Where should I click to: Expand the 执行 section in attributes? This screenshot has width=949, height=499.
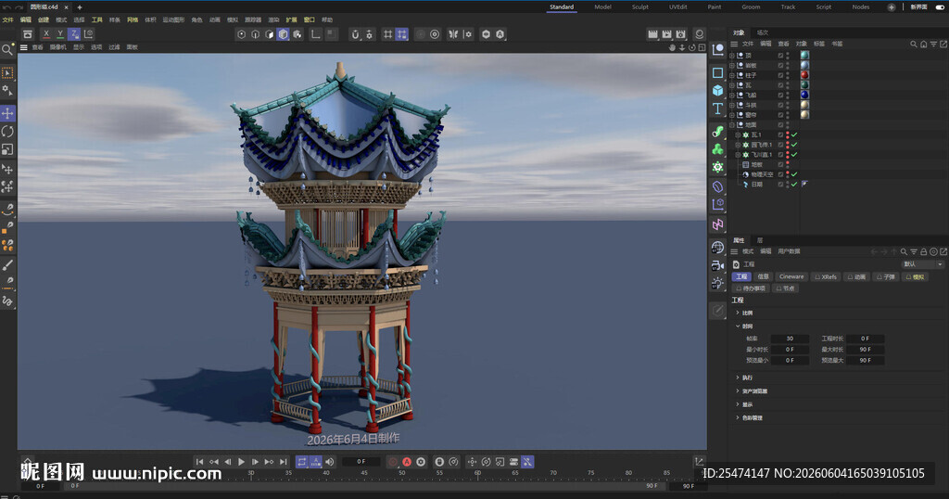click(738, 377)
